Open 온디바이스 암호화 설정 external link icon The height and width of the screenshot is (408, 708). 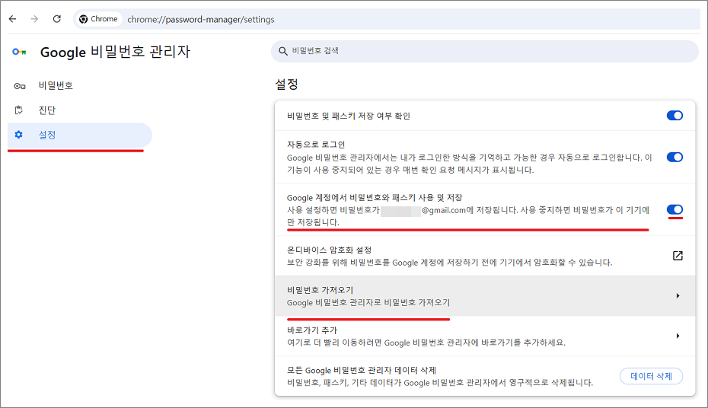click(x=678, y=256)
